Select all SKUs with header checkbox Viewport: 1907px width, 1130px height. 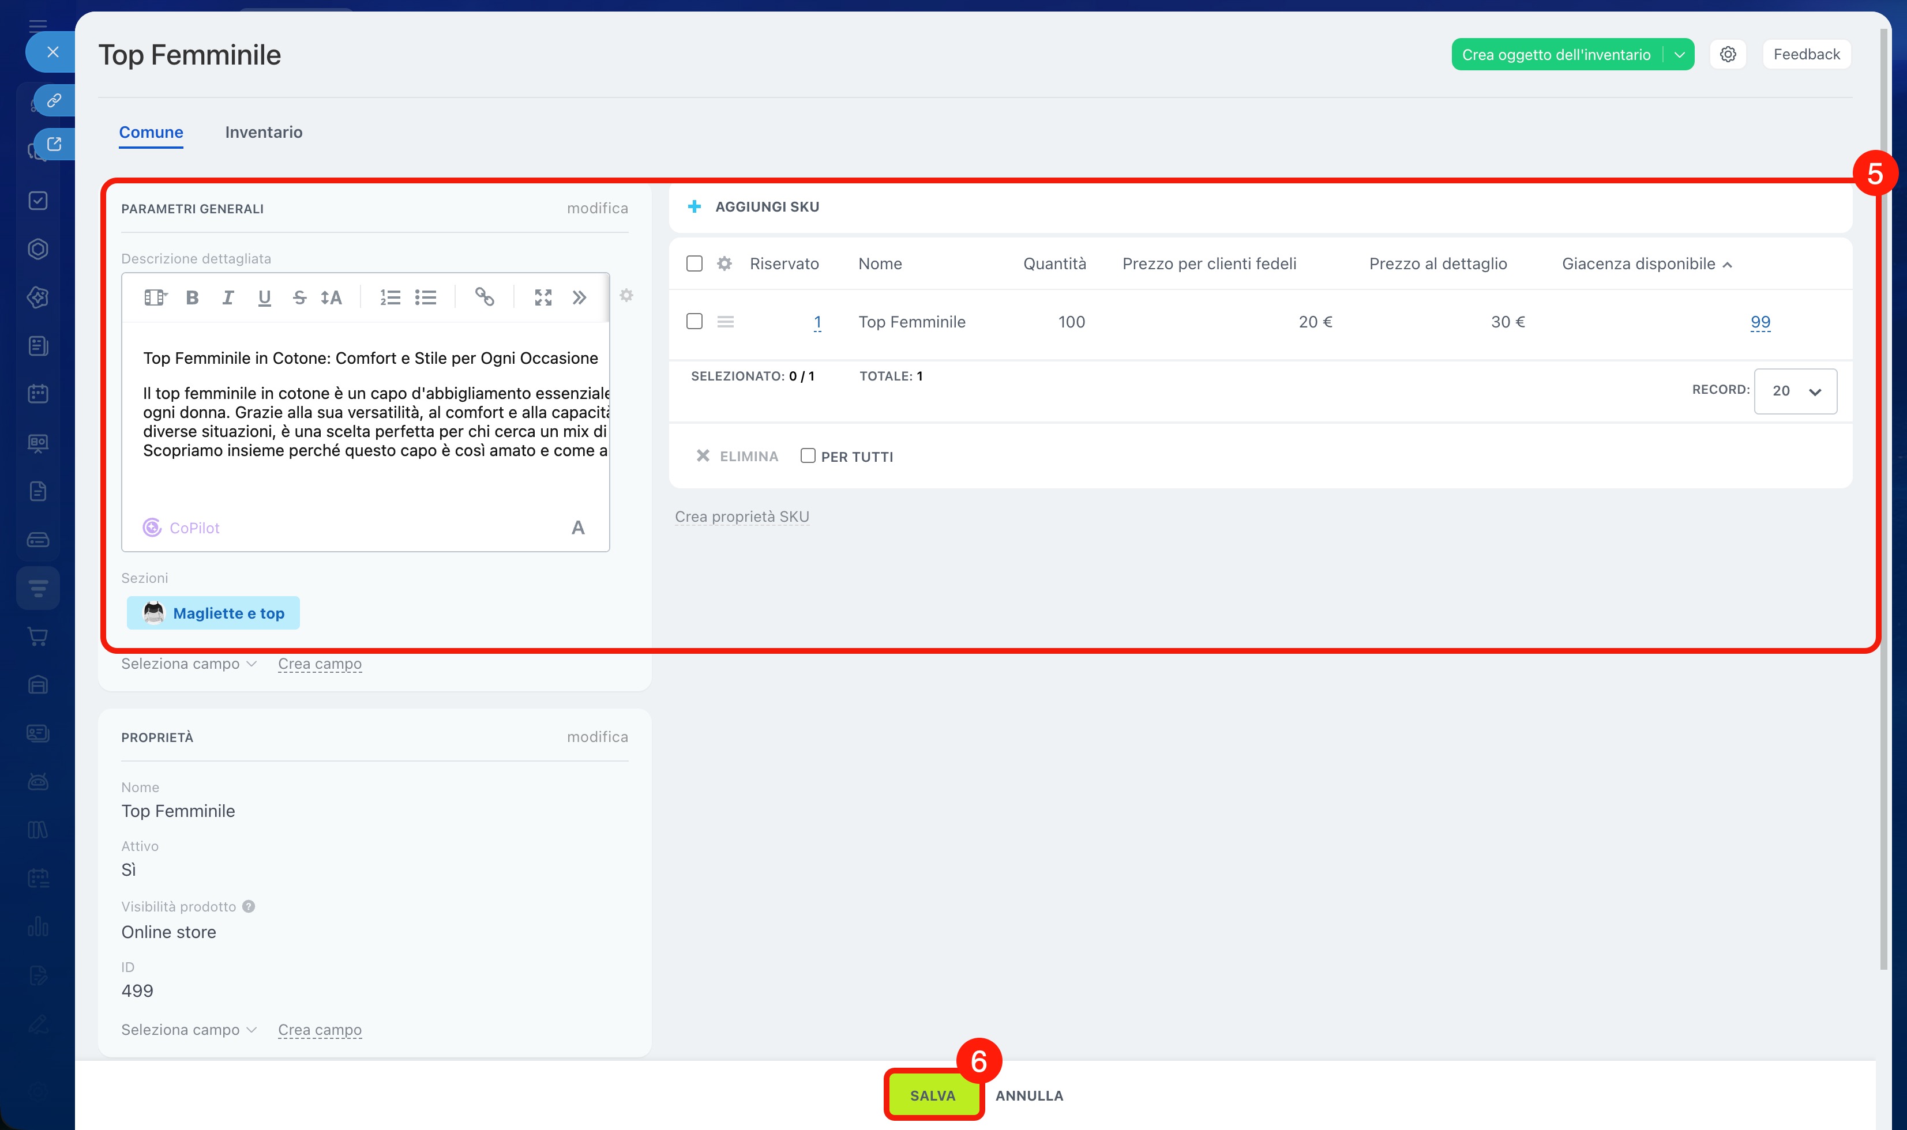694,263
